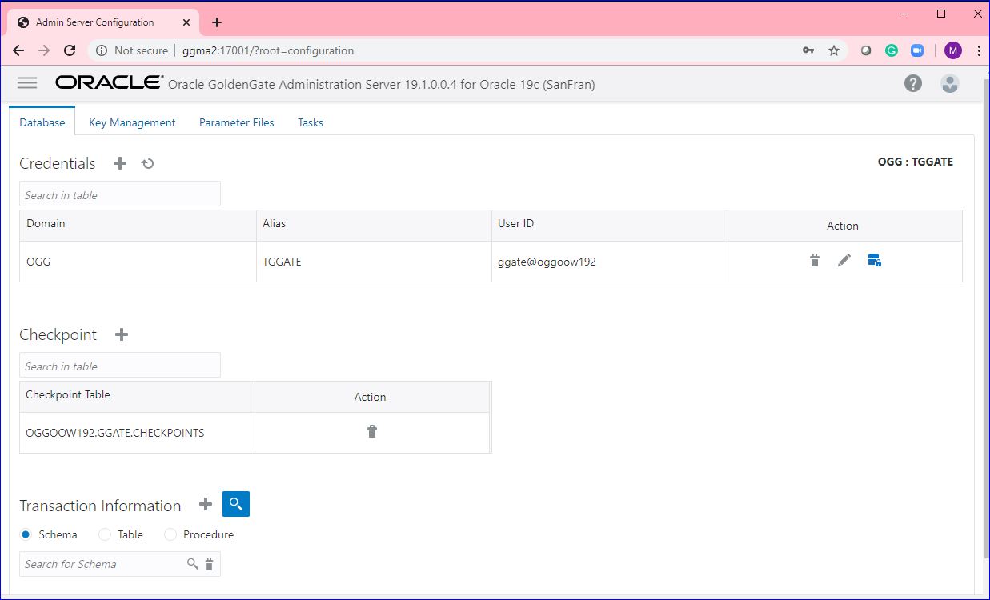Select the Table radio button
This screenshot has width=990, height=600.
[105, 534]
